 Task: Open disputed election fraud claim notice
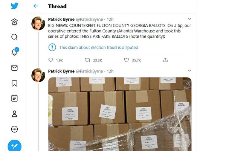coord(99,48)
